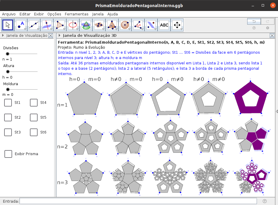
Task: Select the Move Graphics View tool
Action: point(177,25)
